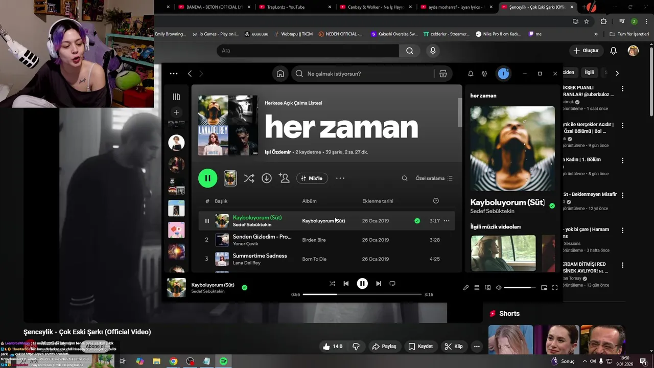Sort tracks by Eklenme tarihi column

(378, 201)
